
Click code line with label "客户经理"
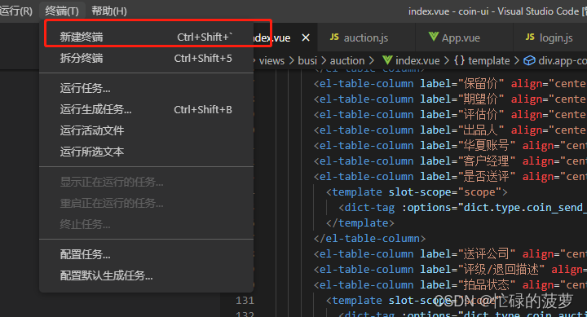450,161
